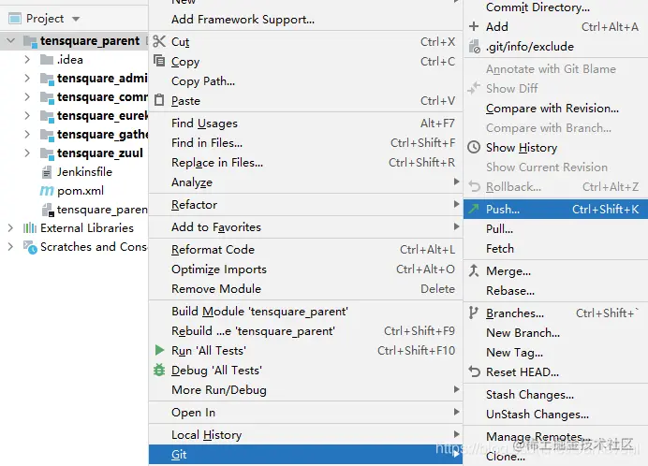Click the Show History clock icon

tap(474, 147)
